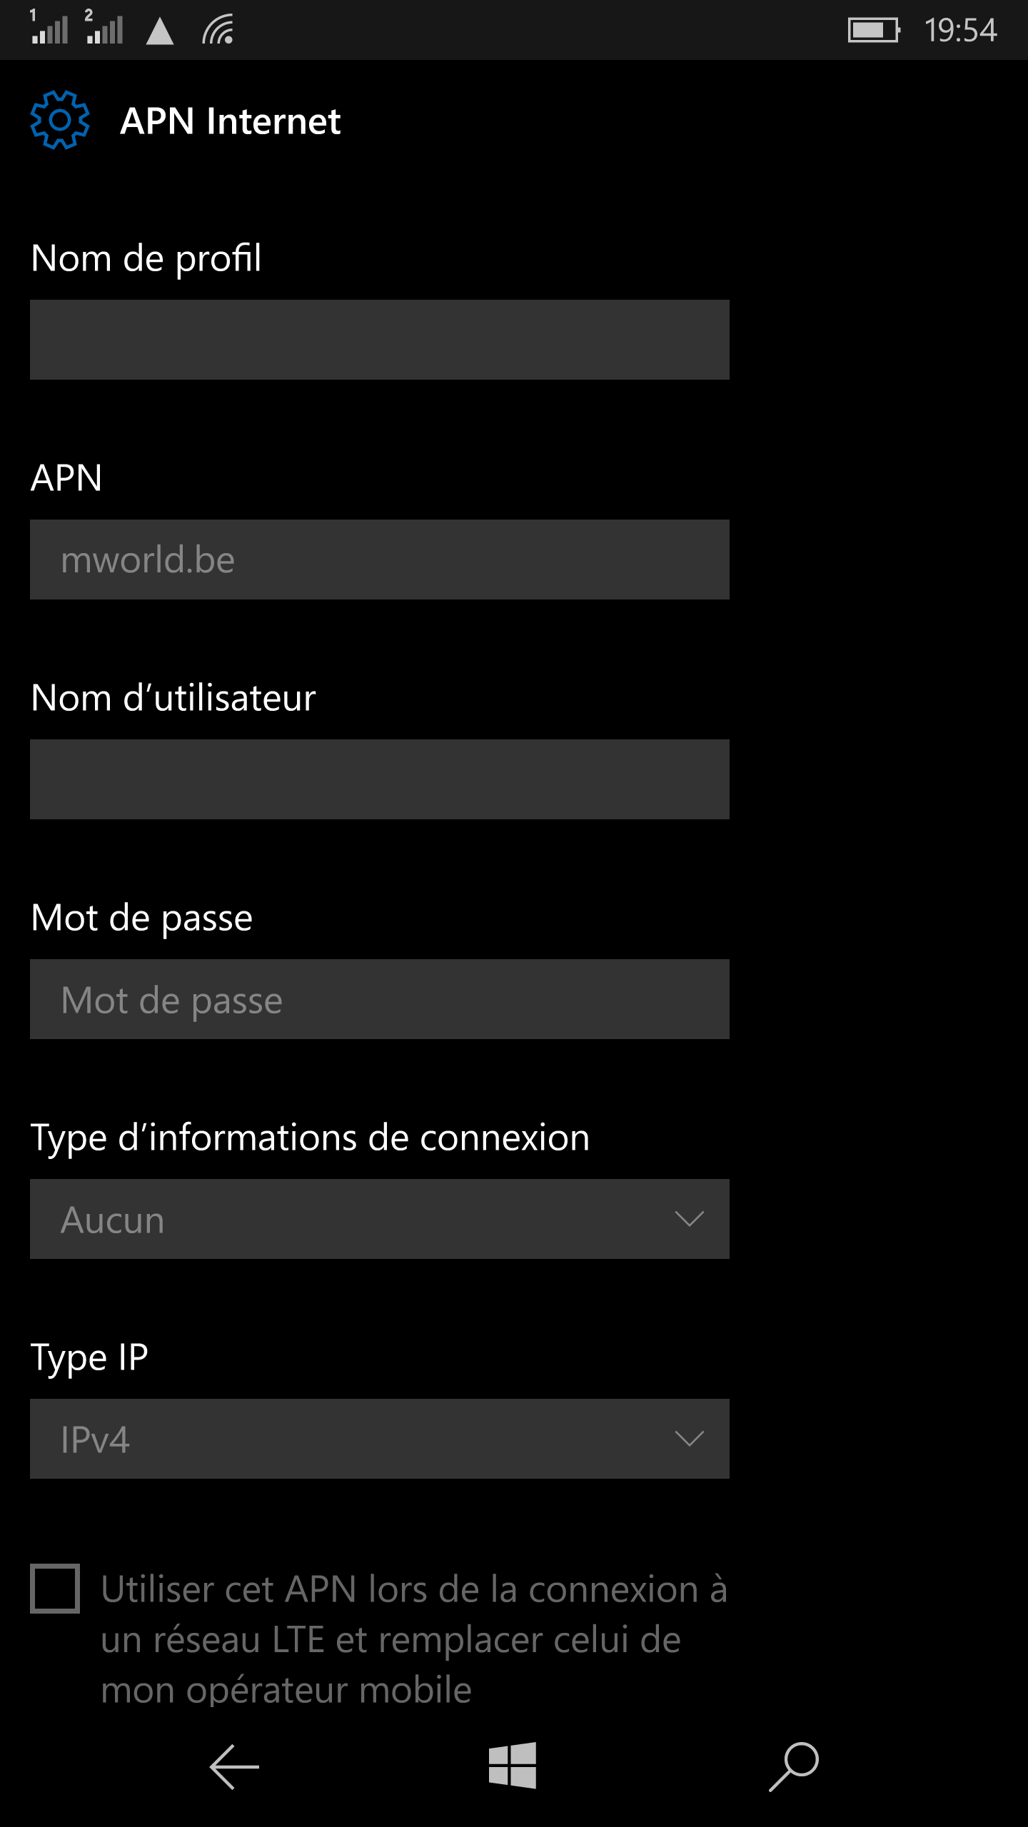Tap the battery indicator icon
This screenshot has height=1827, width=1028.
click(x=873, y=30)
